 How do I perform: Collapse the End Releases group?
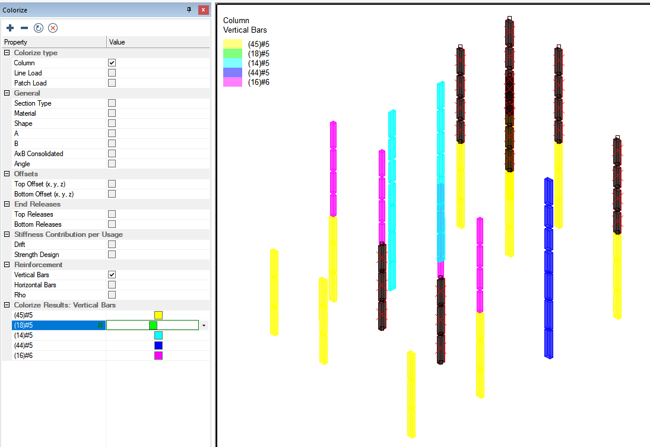(7, 204)
